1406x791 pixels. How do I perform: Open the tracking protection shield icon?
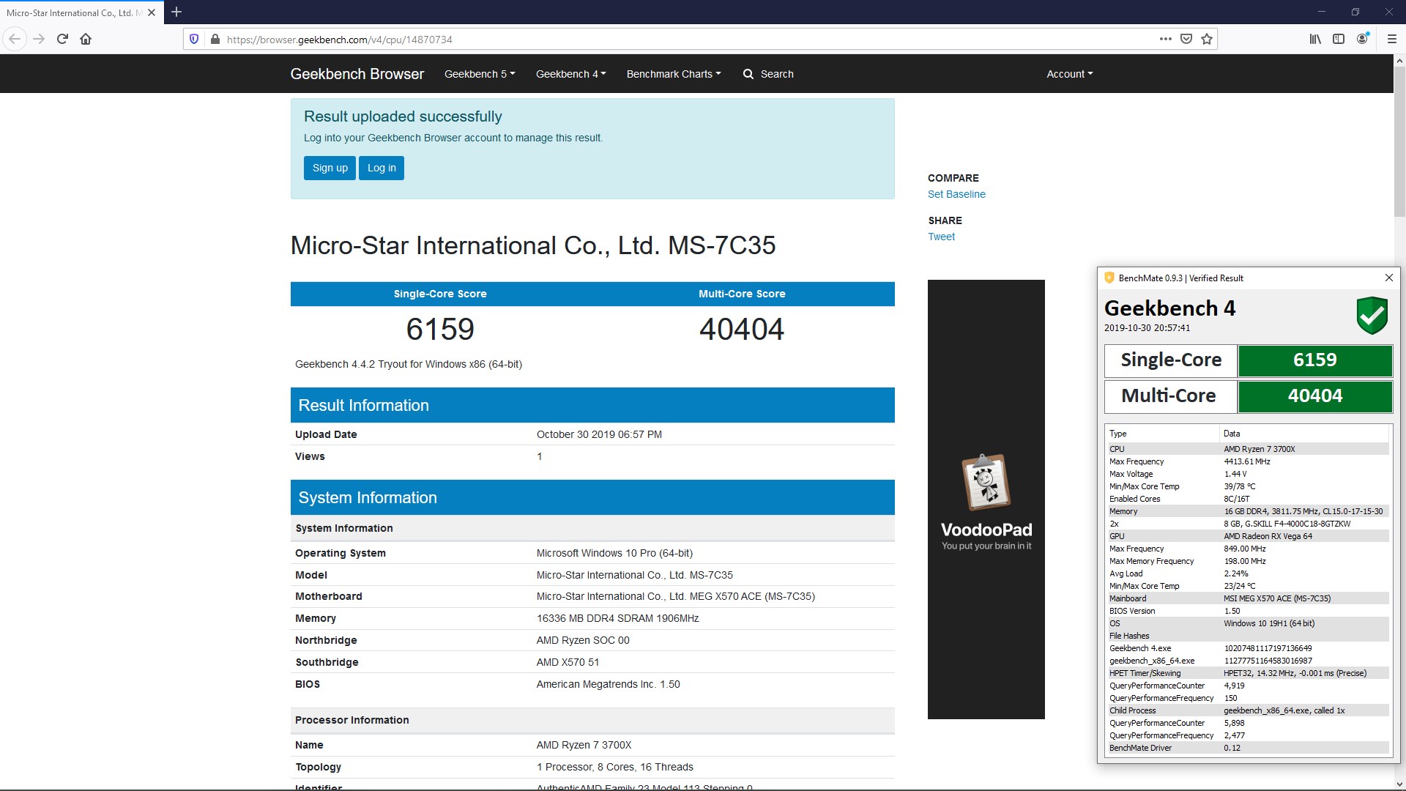(x=194, y=40)
